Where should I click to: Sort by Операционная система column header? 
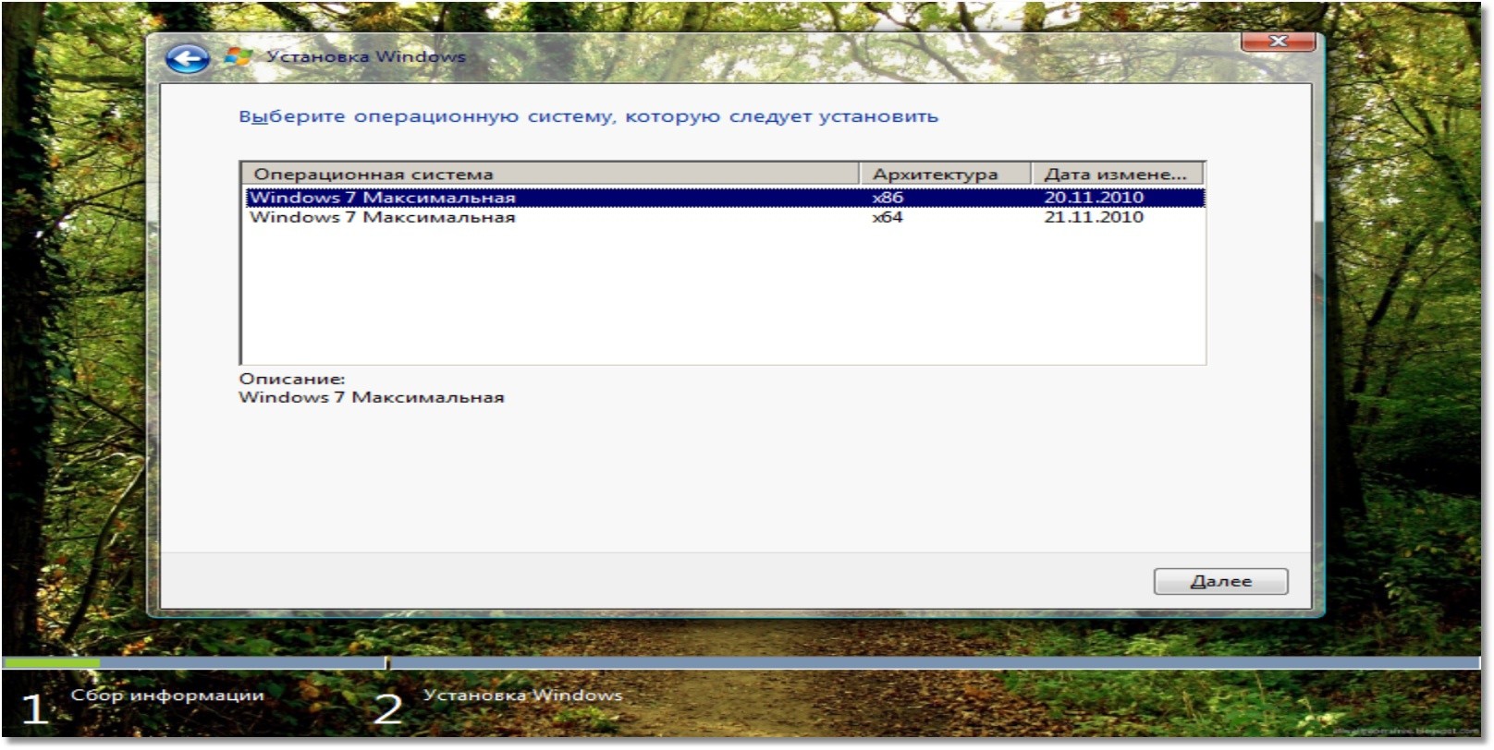tap(551, 174)
